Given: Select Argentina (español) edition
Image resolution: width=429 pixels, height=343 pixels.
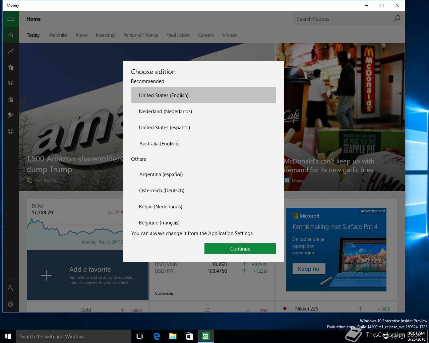Looking at the screenshot, I should tap(204, 174).
